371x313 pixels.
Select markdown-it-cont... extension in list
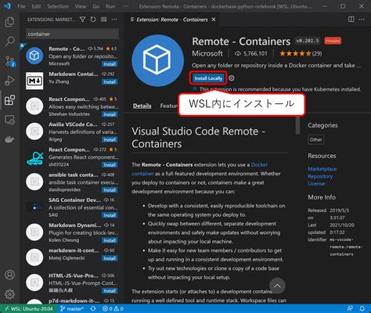coord(72,257)
